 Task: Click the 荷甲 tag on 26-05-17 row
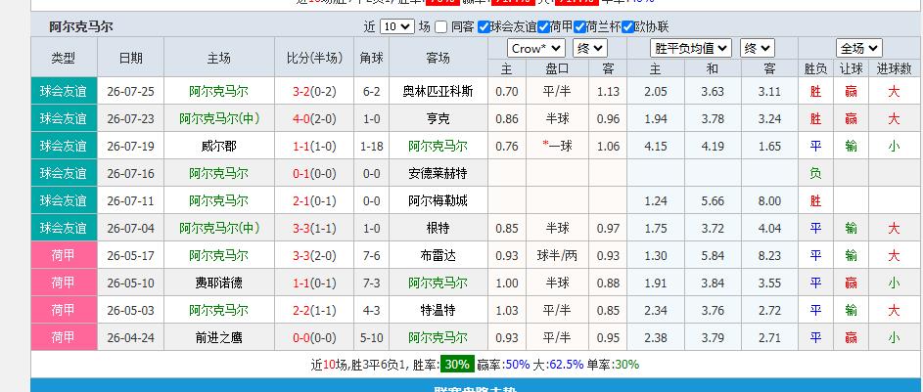[64, 256]
